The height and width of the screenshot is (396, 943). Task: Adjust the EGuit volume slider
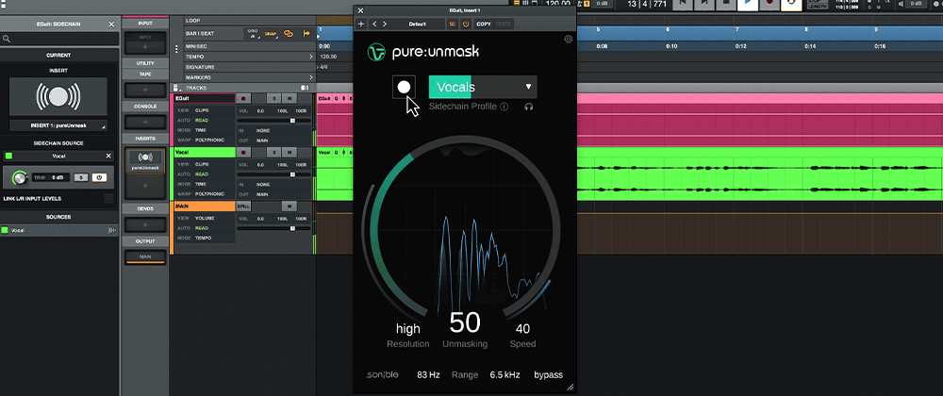click(x=292, y=120)
